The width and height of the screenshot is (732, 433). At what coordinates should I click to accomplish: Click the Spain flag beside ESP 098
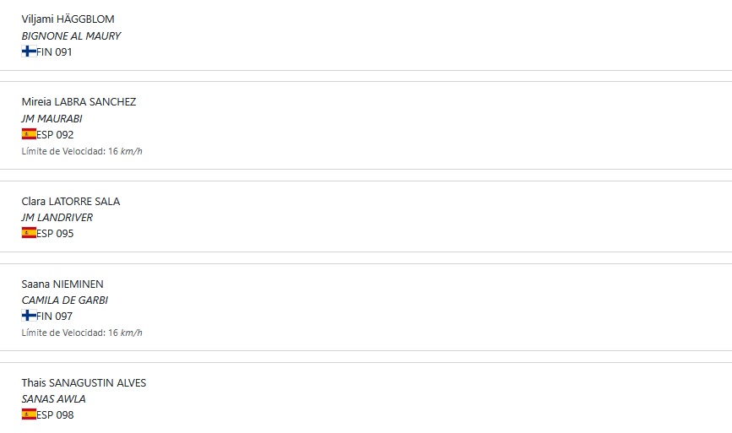point(29,414)
